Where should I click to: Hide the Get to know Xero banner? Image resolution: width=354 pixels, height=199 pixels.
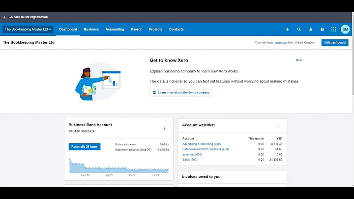pyautogui.click(x=299, y=60)
